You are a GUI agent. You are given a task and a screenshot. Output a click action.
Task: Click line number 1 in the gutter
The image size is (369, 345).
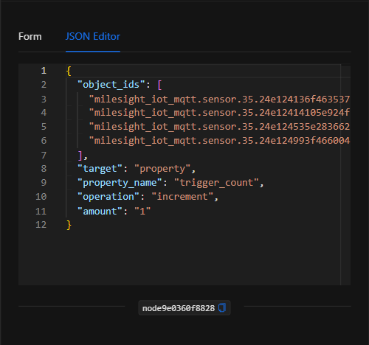pos(44,71)
